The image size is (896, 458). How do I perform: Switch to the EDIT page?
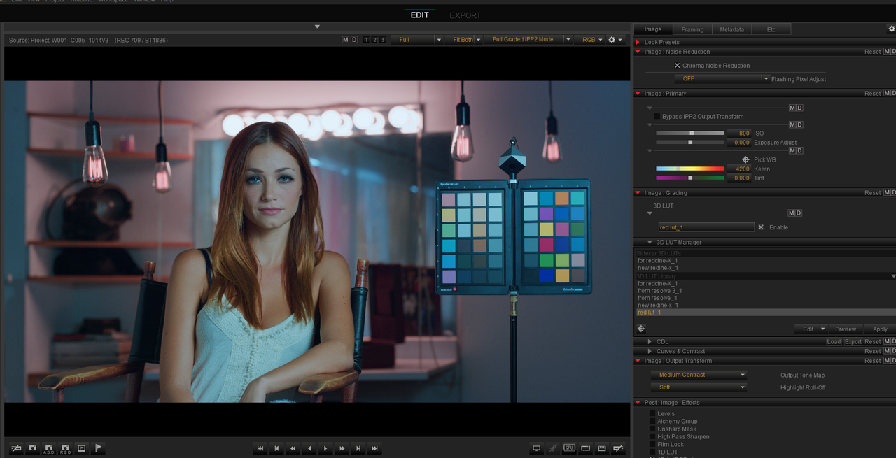click(420, 15)
